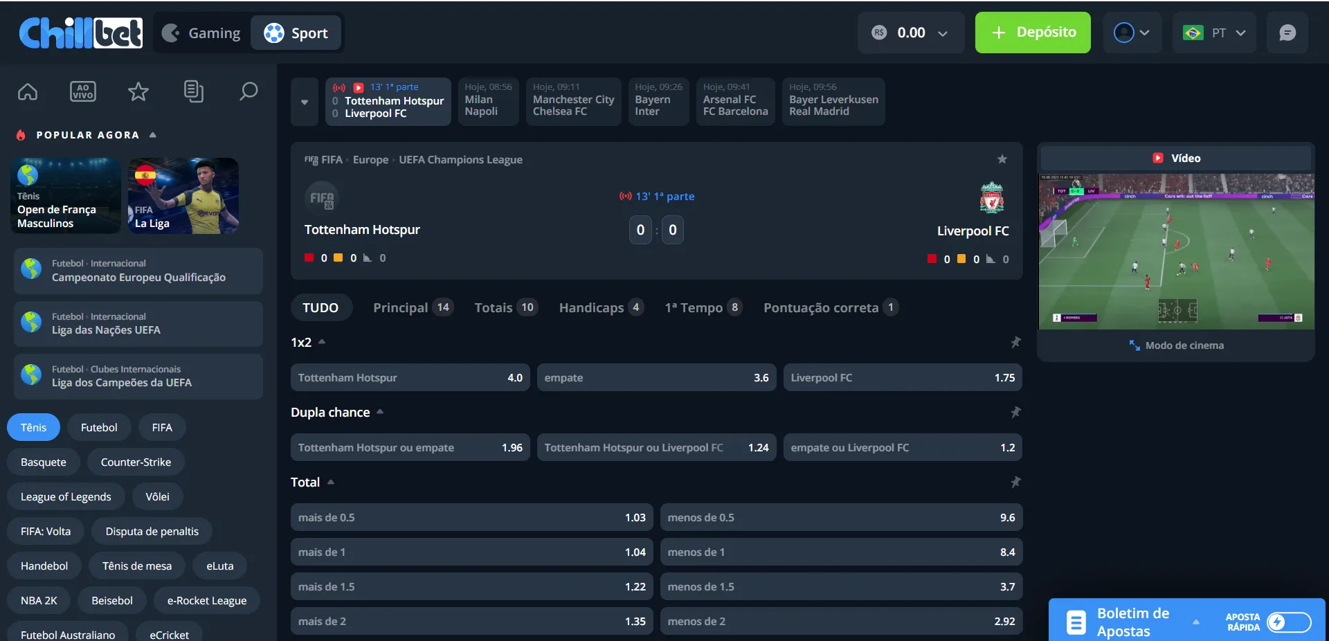Image resolution: width=1329 pixels, height=641 pixels.
Task: Click the Campeonato Europeu Qualificação globe icon
Action: pyautogui.click(x=31, y=269)
